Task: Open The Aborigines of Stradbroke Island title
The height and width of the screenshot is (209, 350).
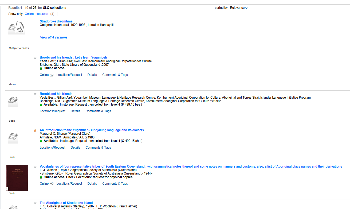Action: [x=66, y=203]
